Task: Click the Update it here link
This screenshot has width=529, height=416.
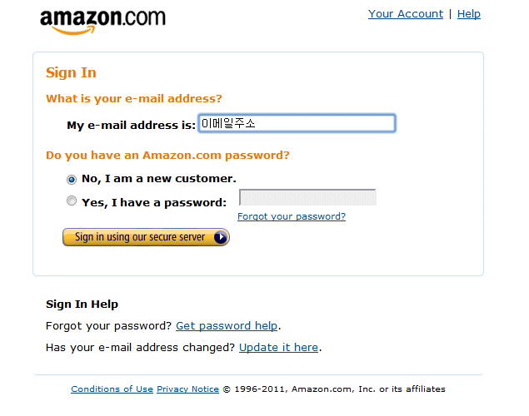Action: (278, 347)
